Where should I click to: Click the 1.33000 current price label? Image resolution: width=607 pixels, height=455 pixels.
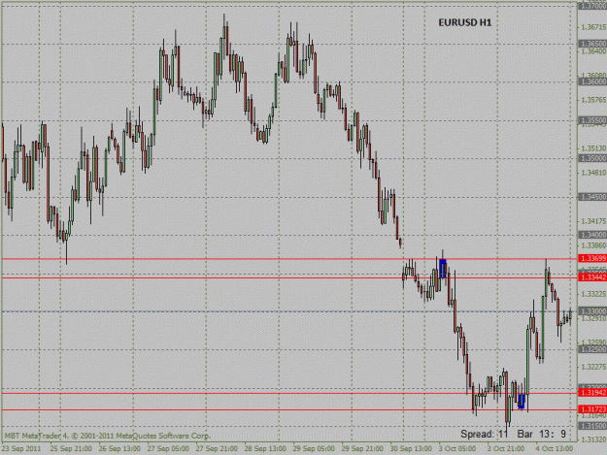[592, 311]
